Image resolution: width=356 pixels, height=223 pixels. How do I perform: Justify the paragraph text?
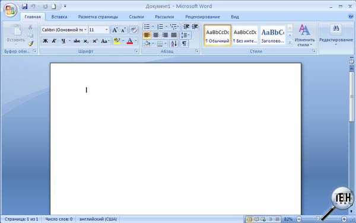174,35
